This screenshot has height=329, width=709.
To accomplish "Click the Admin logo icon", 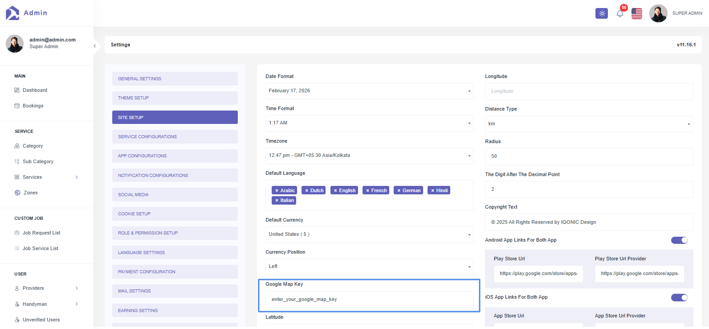I will pyautogui.click(x=12, y=13).
